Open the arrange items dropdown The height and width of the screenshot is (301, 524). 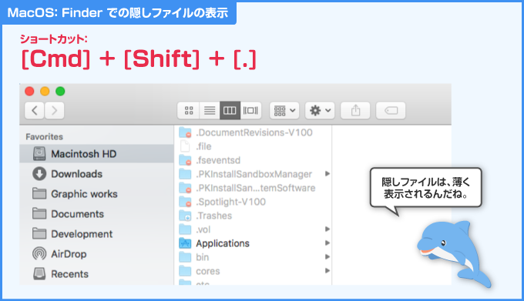click(284, 110)
